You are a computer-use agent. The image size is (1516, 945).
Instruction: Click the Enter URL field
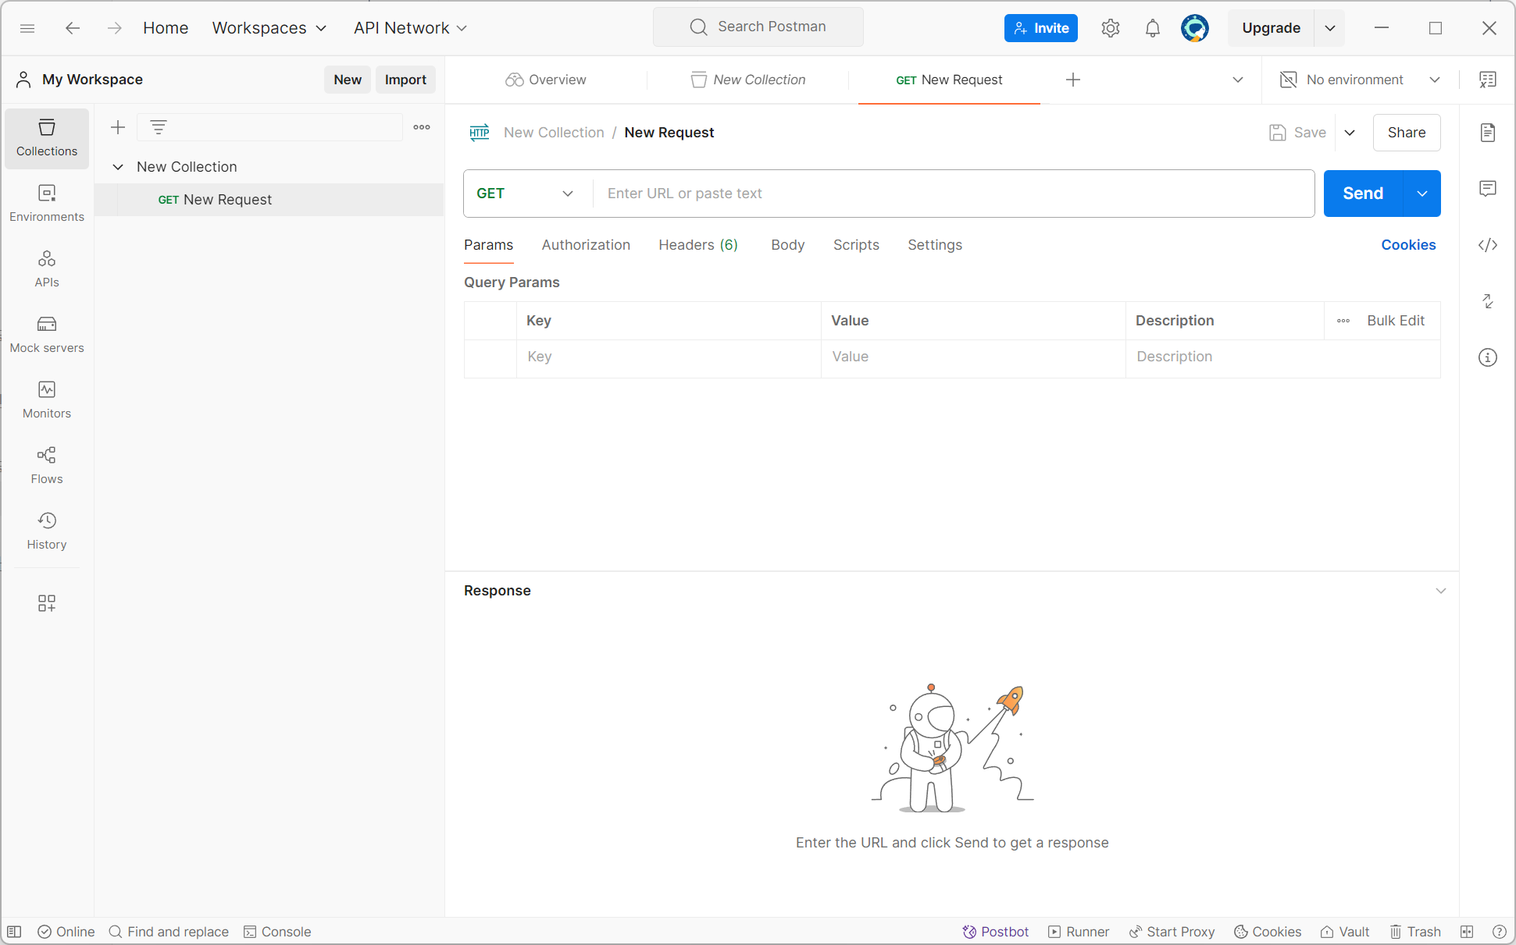pos(954,194)
